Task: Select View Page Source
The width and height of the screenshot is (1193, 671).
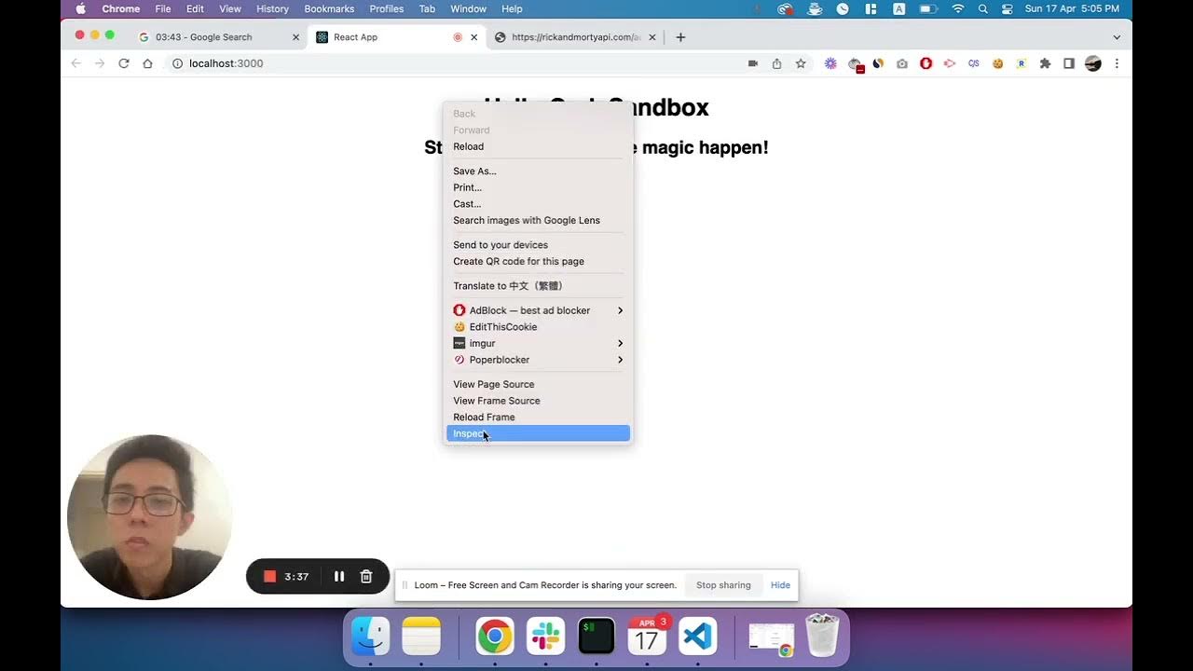Action: [x=538, y=384]
